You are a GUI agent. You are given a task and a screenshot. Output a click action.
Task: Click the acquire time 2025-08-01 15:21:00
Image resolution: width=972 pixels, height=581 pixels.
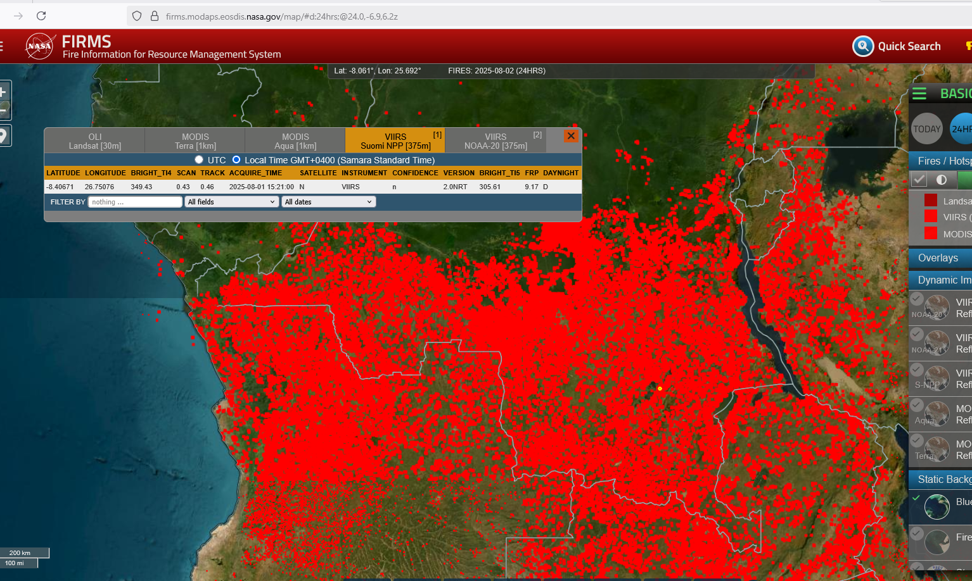pyautogui.click(x=262, y=187)
